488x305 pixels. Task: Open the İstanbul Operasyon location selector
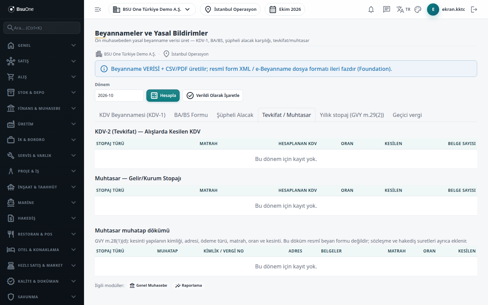230,9
